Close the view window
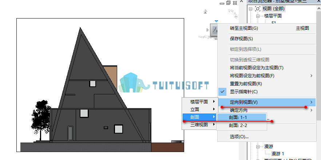The image size is (321, 160). tap(235, 3)
